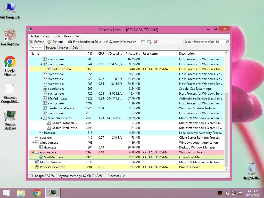Click the Refresh toolbar button
This screenshot has height=198, width=264.
click(37, 42)
